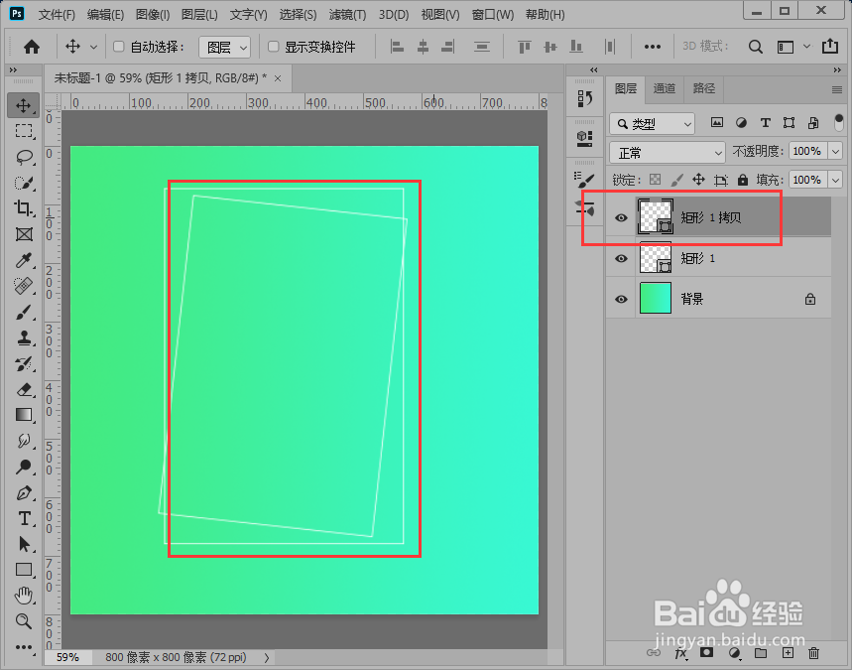Image resolution: width=852 pixels, height=670 pixels.
Task: Select the Crop tool
Action: pyautogui.click(x=24, y=208)
